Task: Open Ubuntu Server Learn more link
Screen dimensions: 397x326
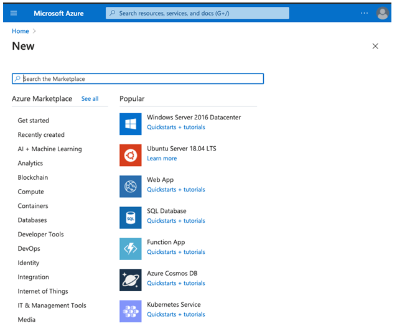Action: pyautogui.click(x=162, y=159)
